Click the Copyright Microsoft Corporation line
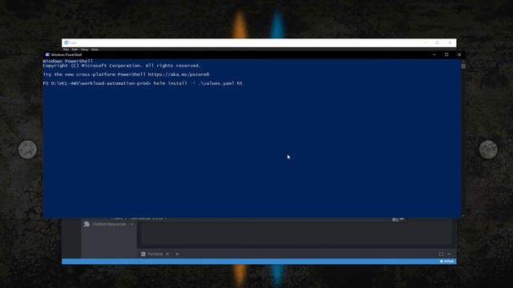 pyautogui.click(x=121, y=66)
